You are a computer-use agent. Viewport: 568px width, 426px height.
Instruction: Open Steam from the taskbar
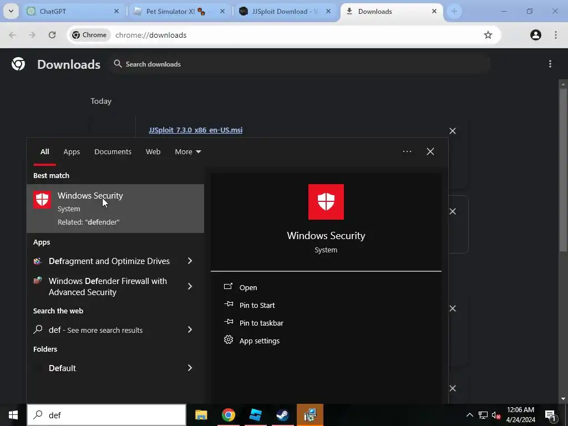point(282,415)
